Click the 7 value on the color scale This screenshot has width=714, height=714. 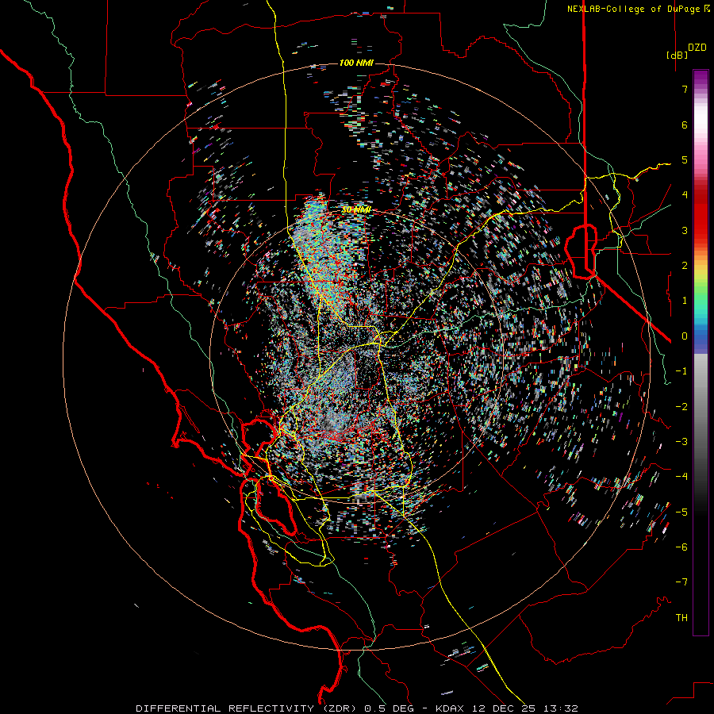click(685, 89)
